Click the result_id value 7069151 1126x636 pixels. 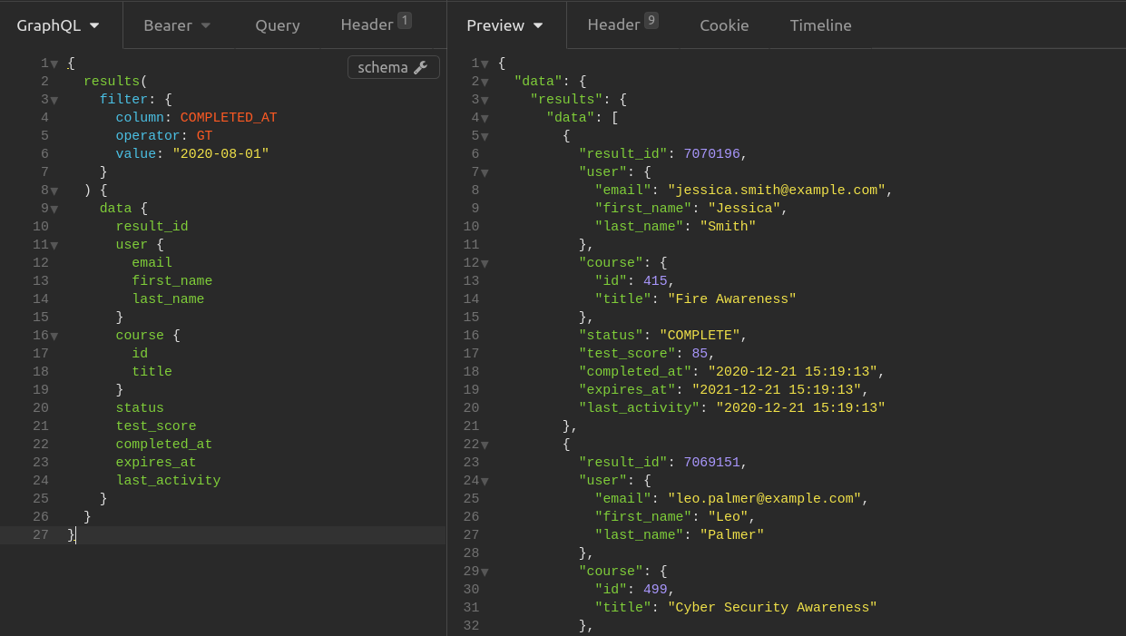714,462
